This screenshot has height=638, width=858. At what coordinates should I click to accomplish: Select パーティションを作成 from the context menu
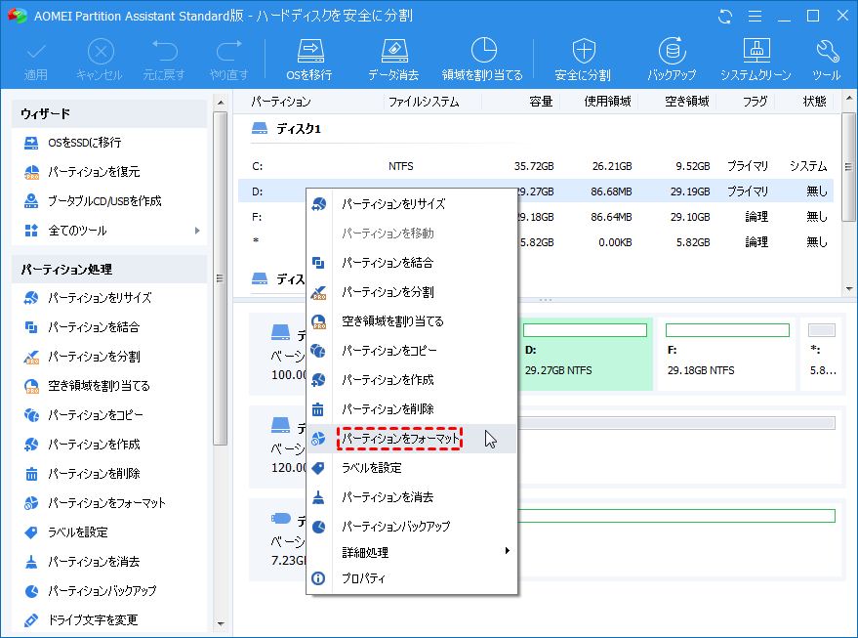pyautogui.click(x=412, y=380)
